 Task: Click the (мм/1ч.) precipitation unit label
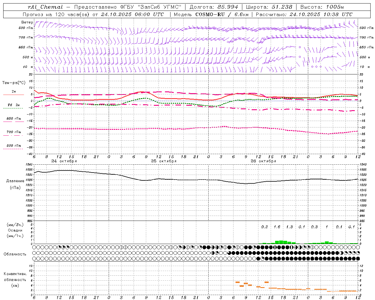click(x=15, y=236)
